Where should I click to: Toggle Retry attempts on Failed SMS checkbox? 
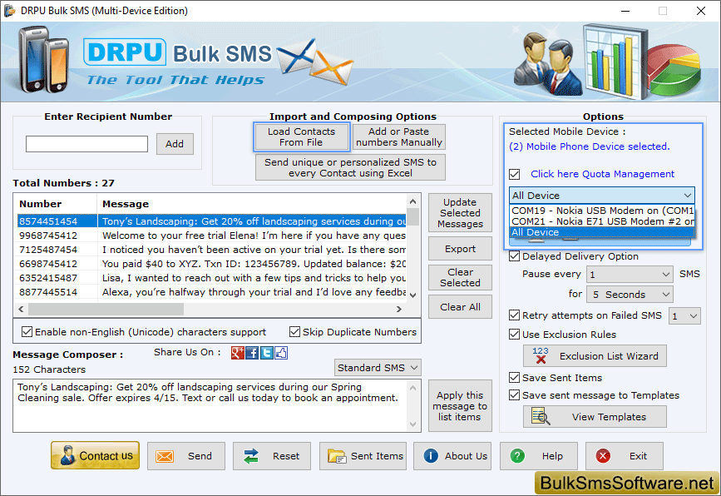coord(515,315)
